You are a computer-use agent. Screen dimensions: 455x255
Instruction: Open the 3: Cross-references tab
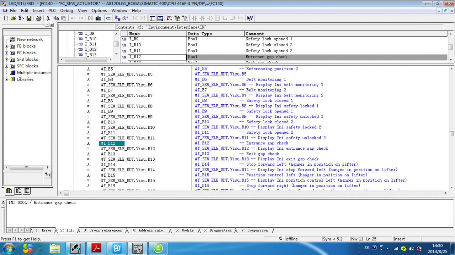click(102, 230)
